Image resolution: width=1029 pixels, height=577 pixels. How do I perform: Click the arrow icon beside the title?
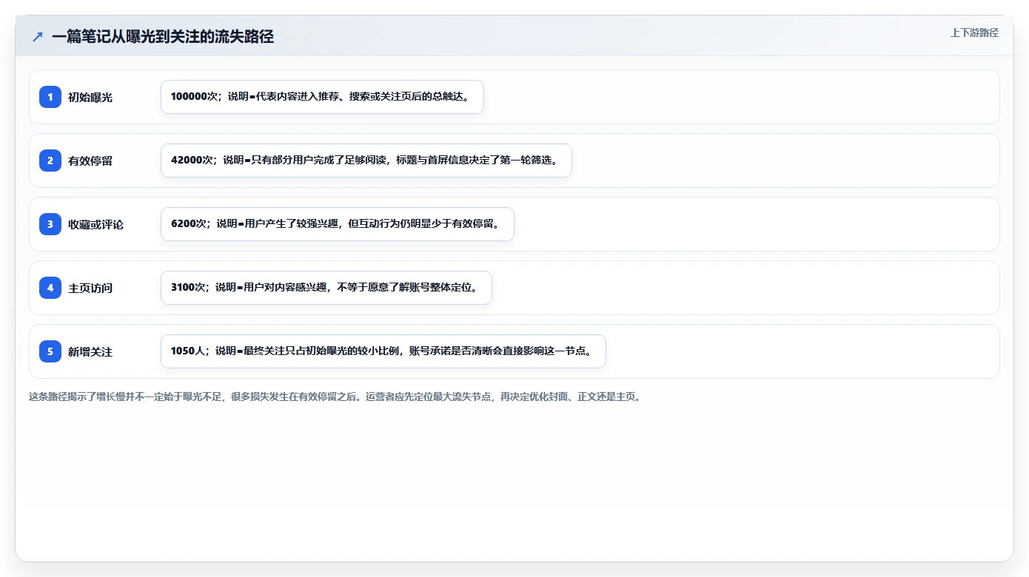pyautogui.click(x=38, y=36)
